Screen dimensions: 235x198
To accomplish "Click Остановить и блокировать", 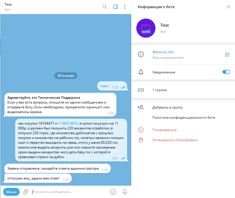I will [175, 140].
